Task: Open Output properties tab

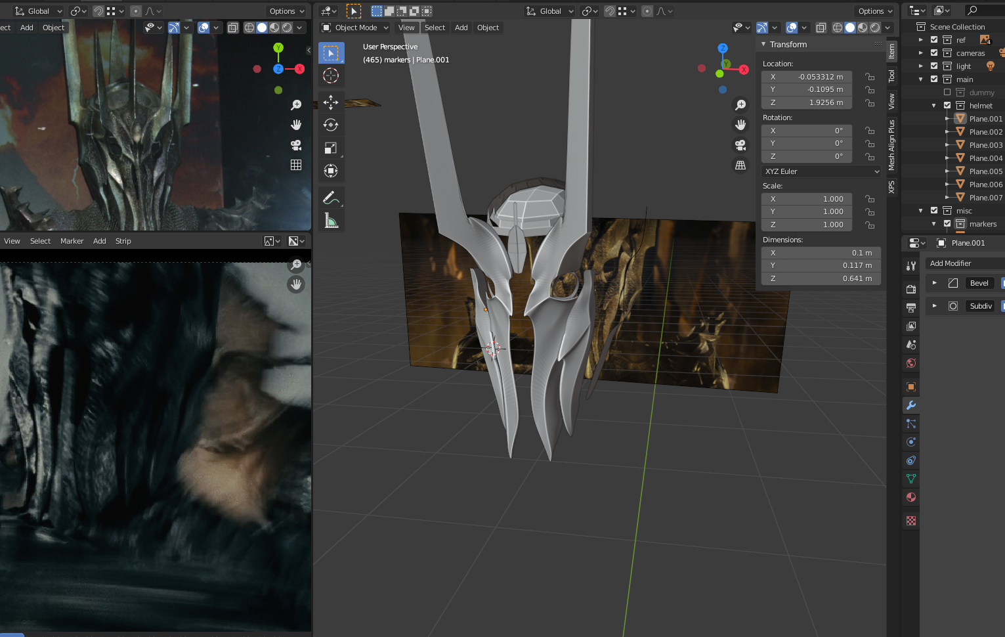Action: (x=911, y=308)
